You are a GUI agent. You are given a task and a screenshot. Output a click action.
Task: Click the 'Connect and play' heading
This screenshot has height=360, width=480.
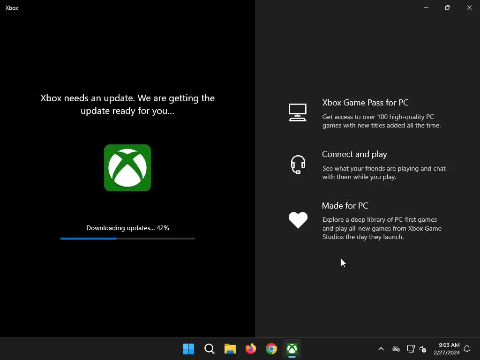click(x=354, y=154)
